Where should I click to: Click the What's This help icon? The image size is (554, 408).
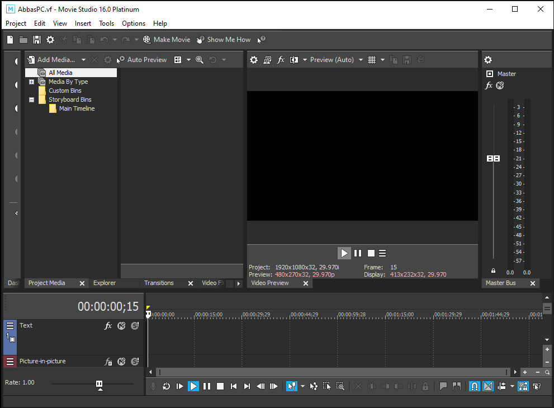262,40
